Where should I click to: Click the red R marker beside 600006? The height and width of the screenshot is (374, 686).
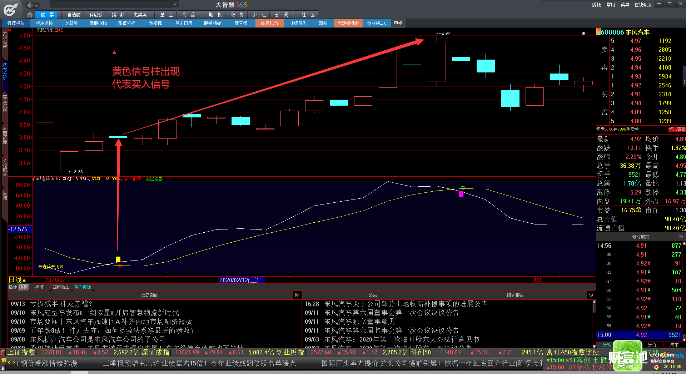[598, 31]
